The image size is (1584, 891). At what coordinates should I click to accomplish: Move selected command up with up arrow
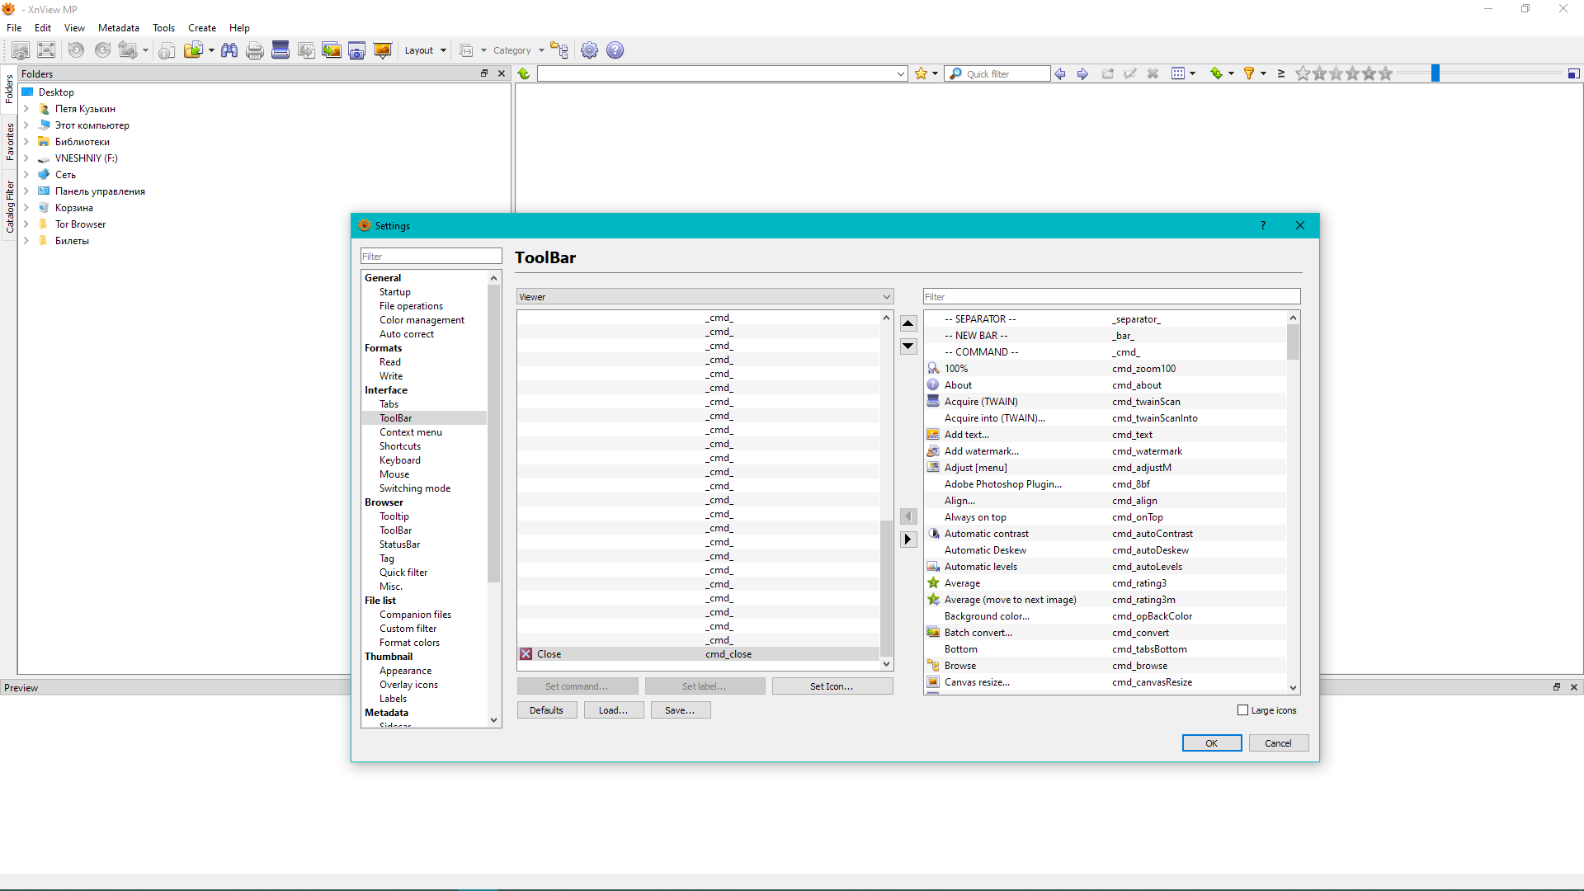coord(908,323)
